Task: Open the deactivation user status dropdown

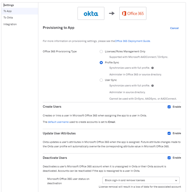Action: pyautogui.click(x=141, y=180)
